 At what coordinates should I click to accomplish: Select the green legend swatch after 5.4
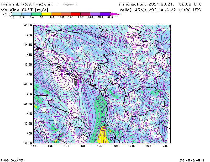click(x=36, y=14)
